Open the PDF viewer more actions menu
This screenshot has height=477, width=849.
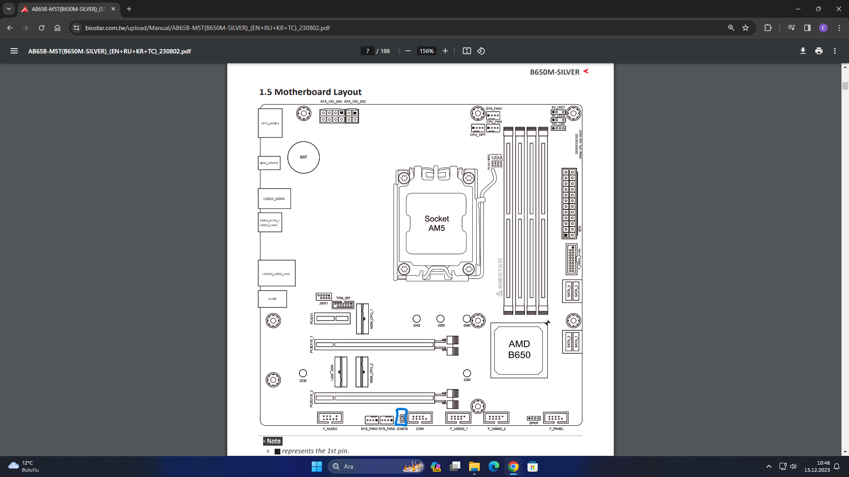click(835, 51)
